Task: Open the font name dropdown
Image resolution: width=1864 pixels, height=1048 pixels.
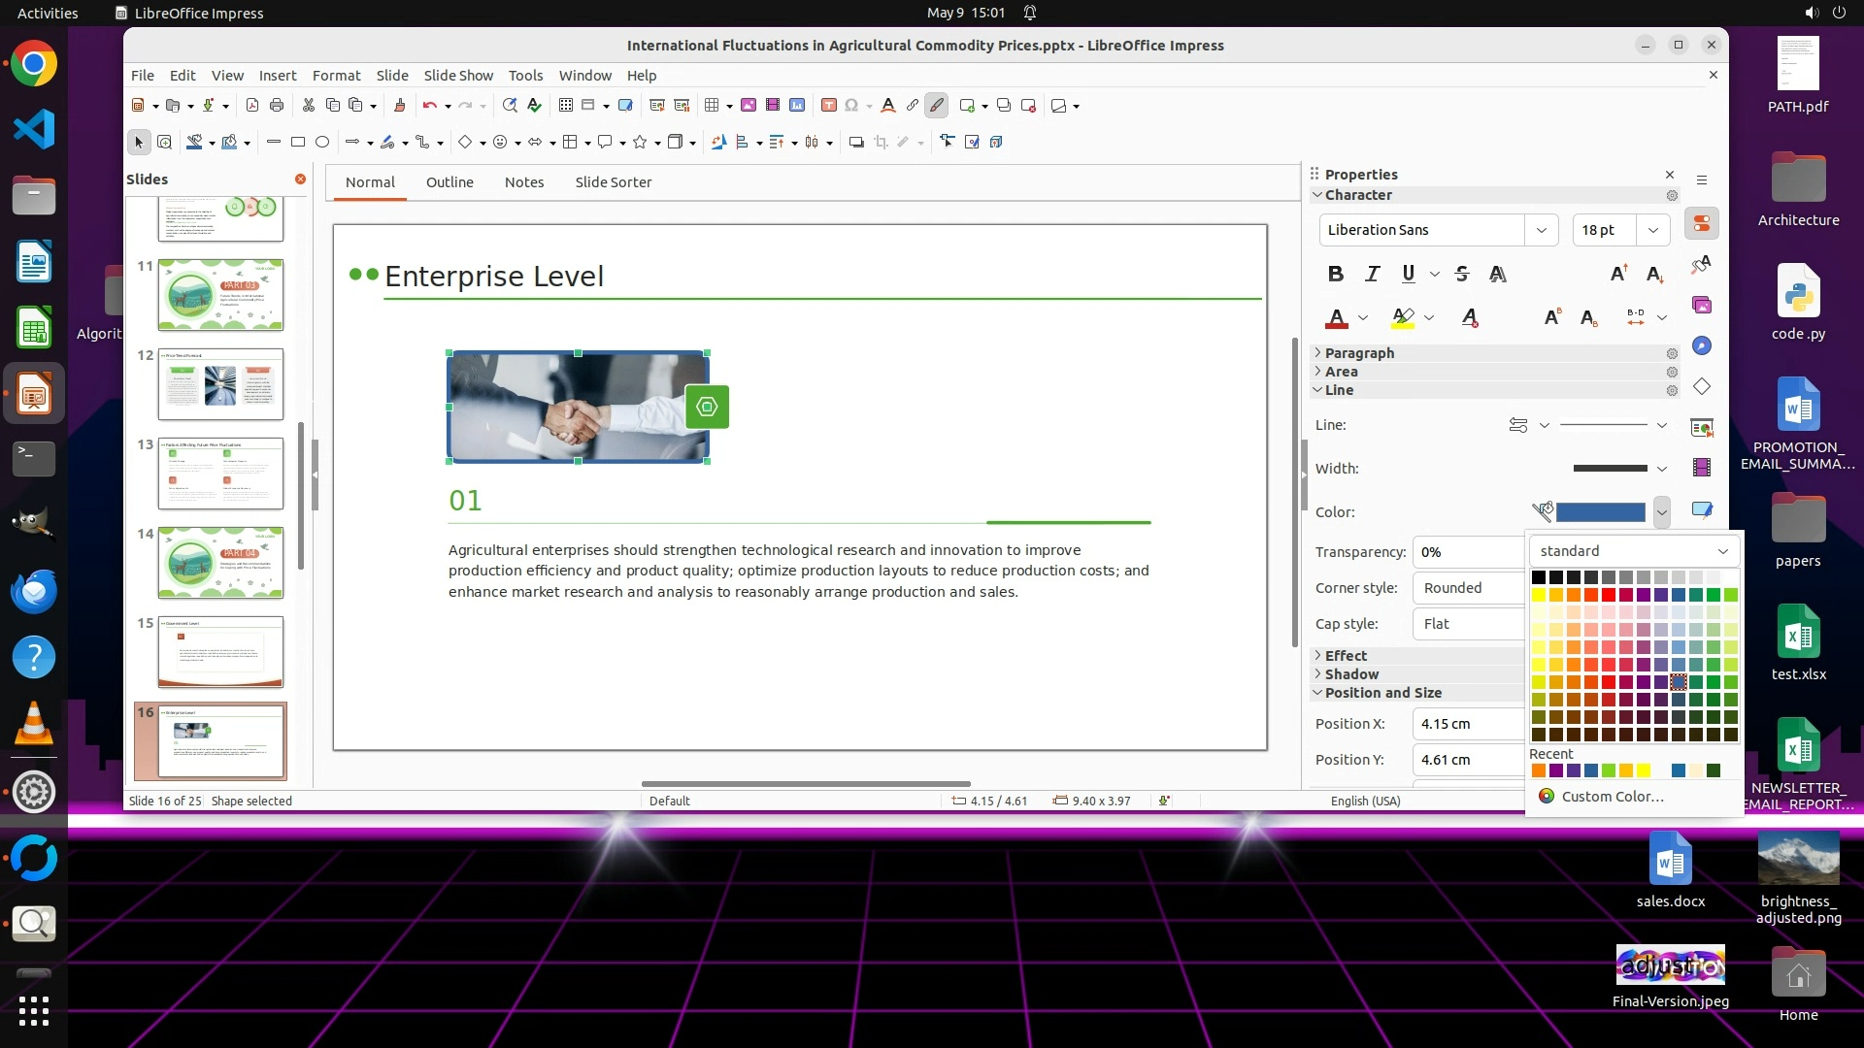Action: (x=1541, y=230)
